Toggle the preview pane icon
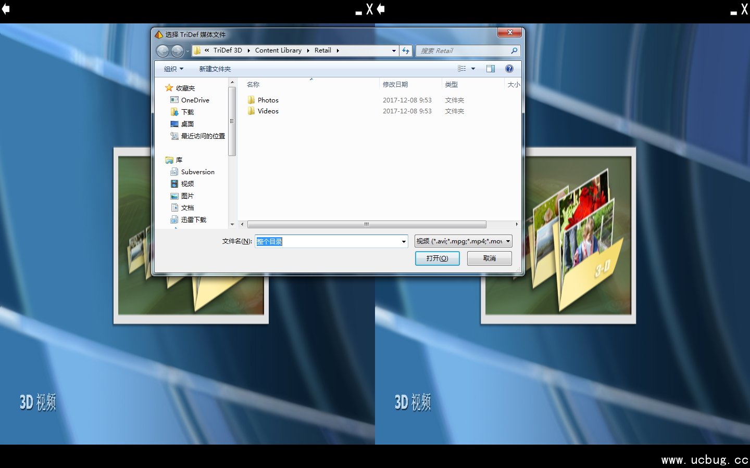Viewport: 750px width, 468px height. (490, 69)
